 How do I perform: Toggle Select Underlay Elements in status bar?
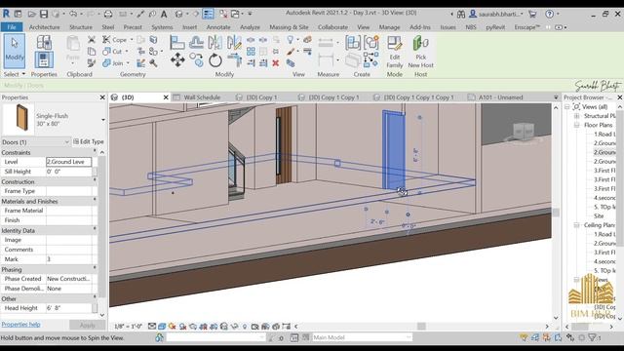click(535, 338)
